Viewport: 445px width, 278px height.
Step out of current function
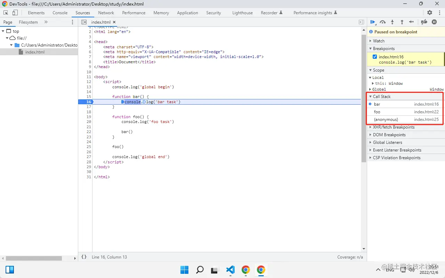click(402, 22)
